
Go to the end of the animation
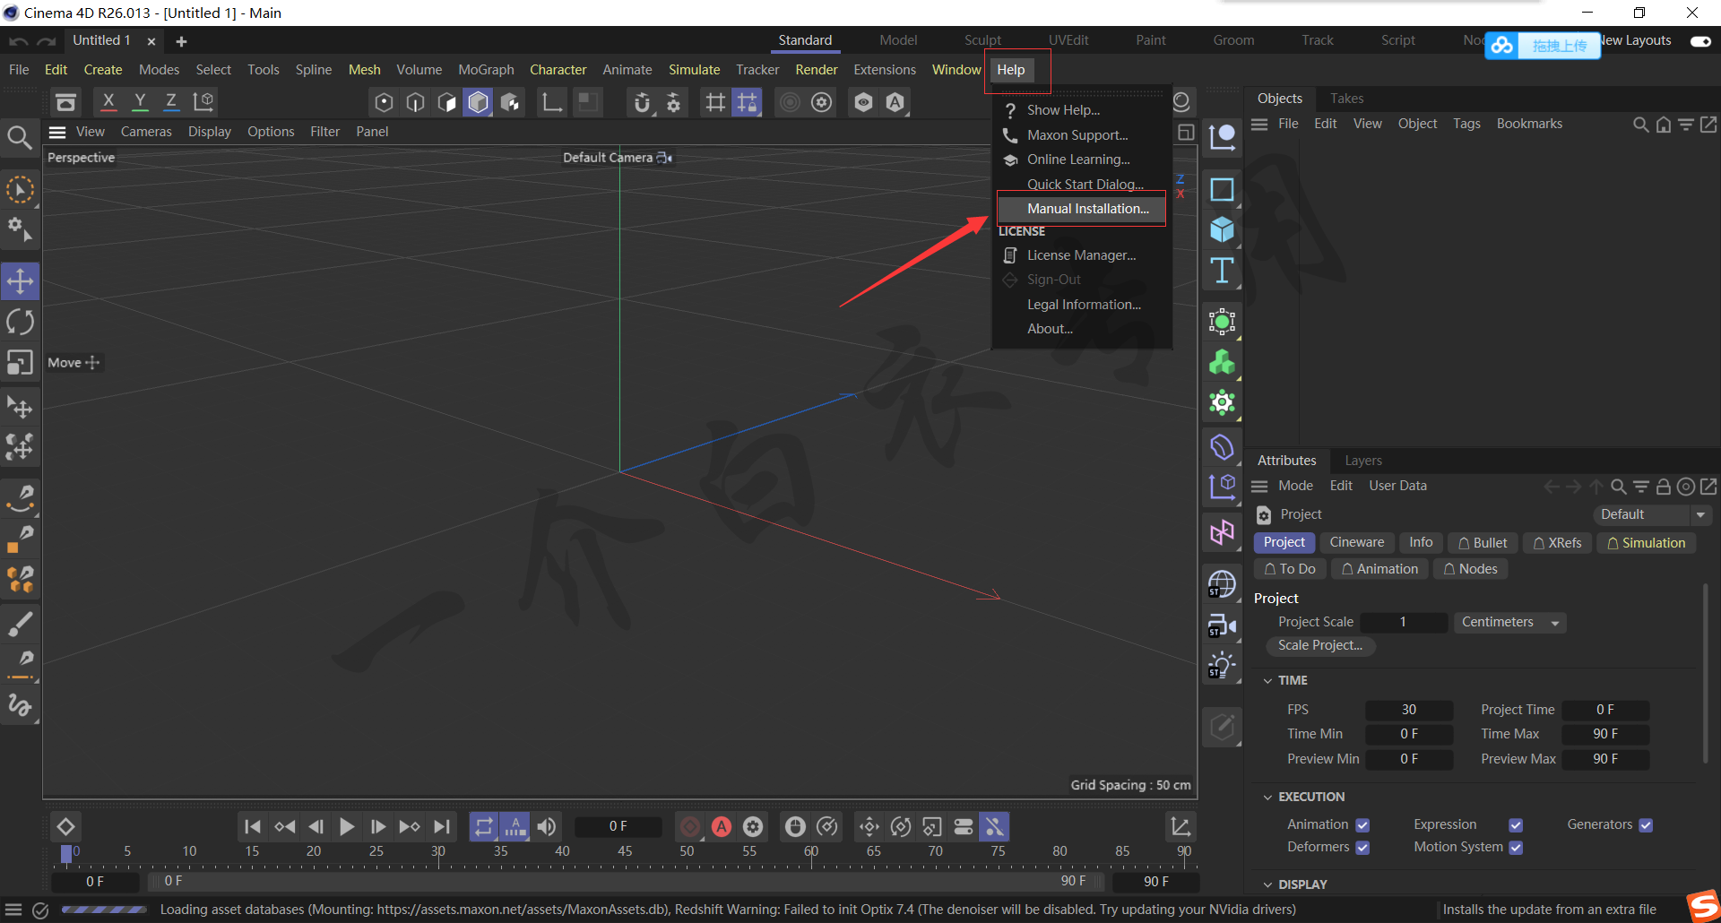click(x=442, y=826)
